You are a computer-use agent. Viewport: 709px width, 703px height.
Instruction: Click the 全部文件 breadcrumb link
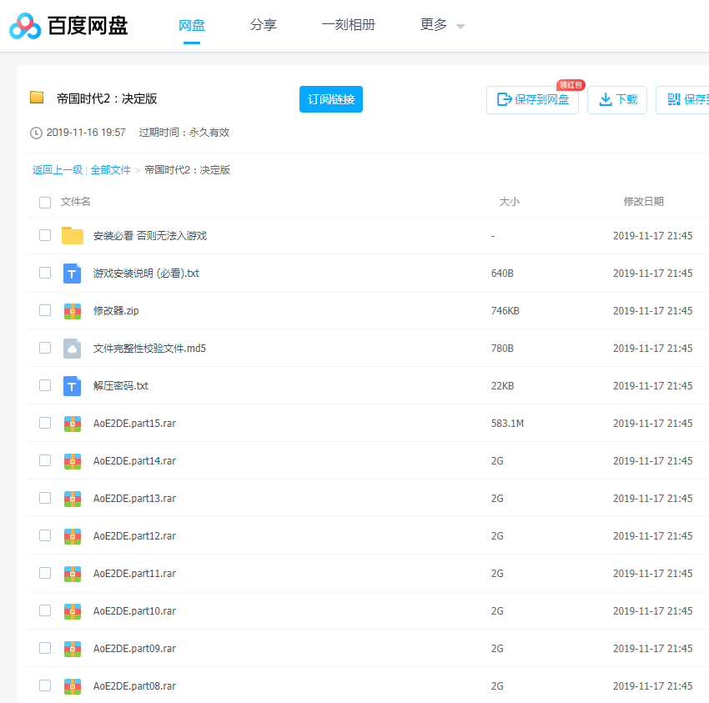pyautogui.click(x=110, y=170)
